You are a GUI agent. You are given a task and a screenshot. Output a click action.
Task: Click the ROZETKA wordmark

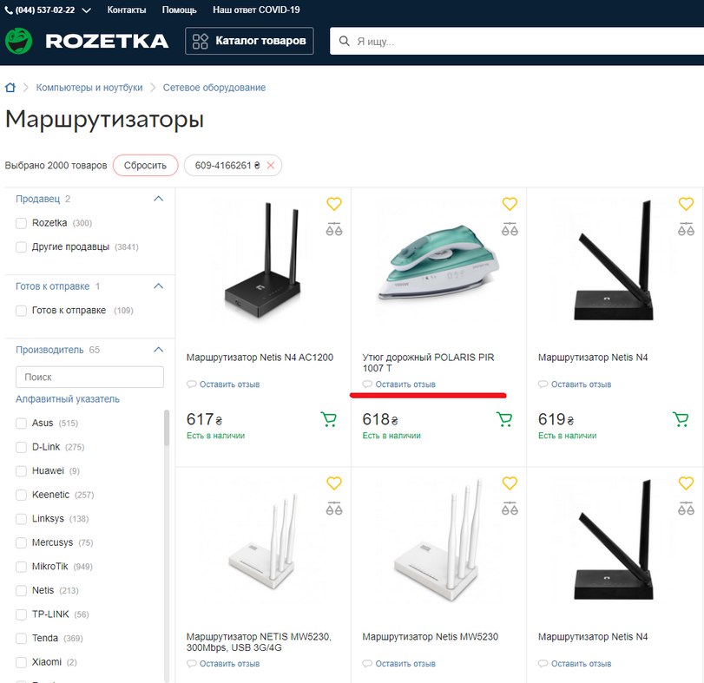point(107,42)
